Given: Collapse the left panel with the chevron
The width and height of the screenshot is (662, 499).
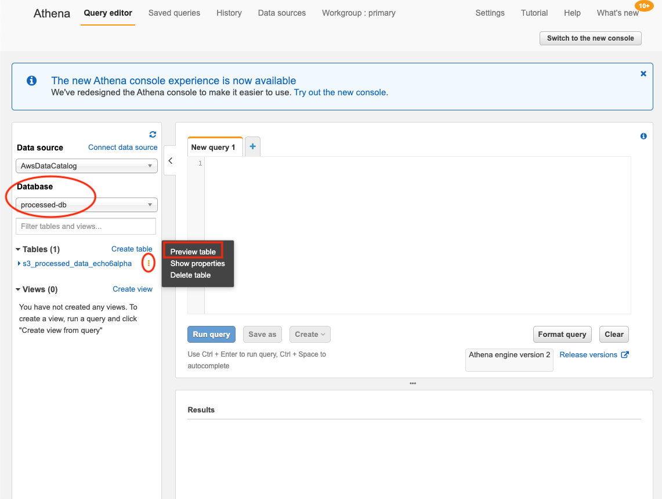Looking at the screenshot, I should [170, 161].
